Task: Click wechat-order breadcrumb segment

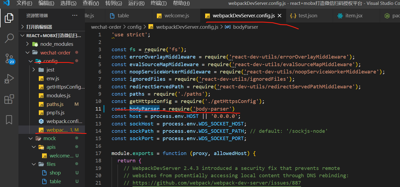Action: click(107, 27)
